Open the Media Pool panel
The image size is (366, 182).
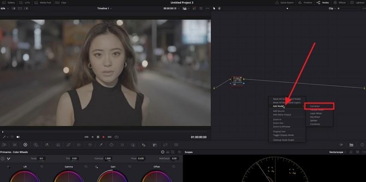click(43, 3)
